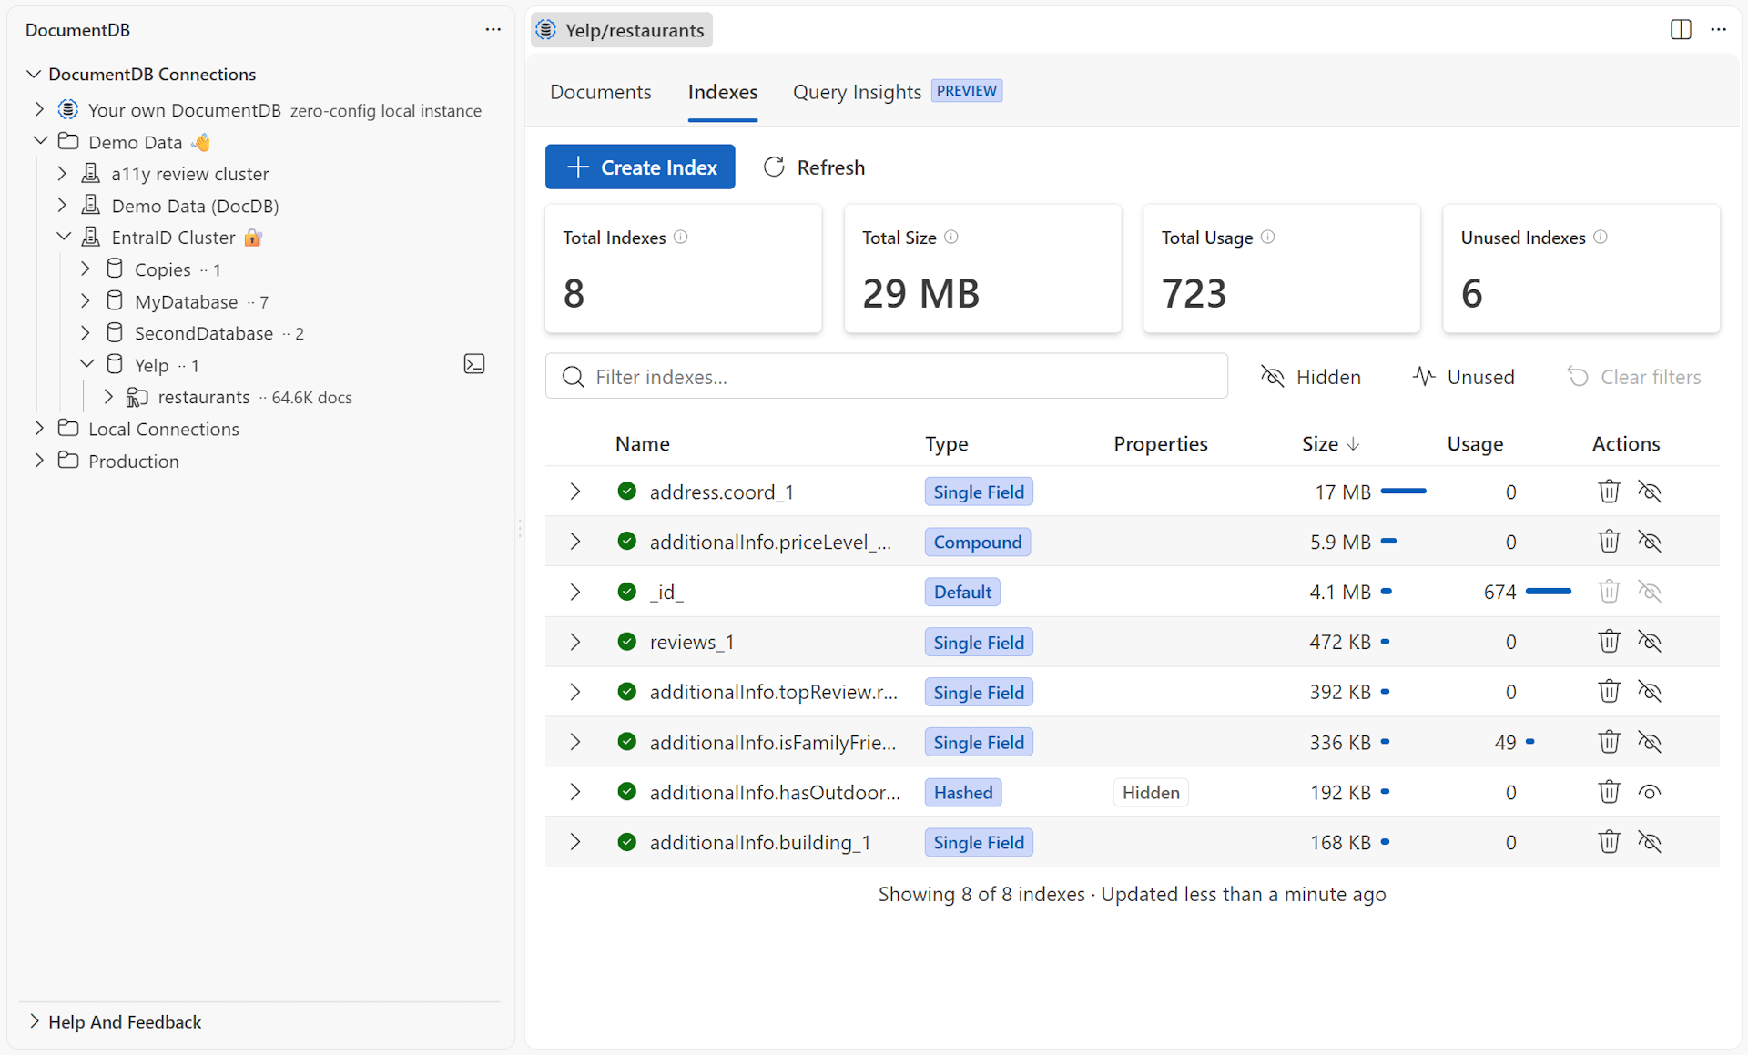1748x1055 pixels.
Task: Hide the reviews_1 index
Action: pyautogui.click(x=1650, y=642)
